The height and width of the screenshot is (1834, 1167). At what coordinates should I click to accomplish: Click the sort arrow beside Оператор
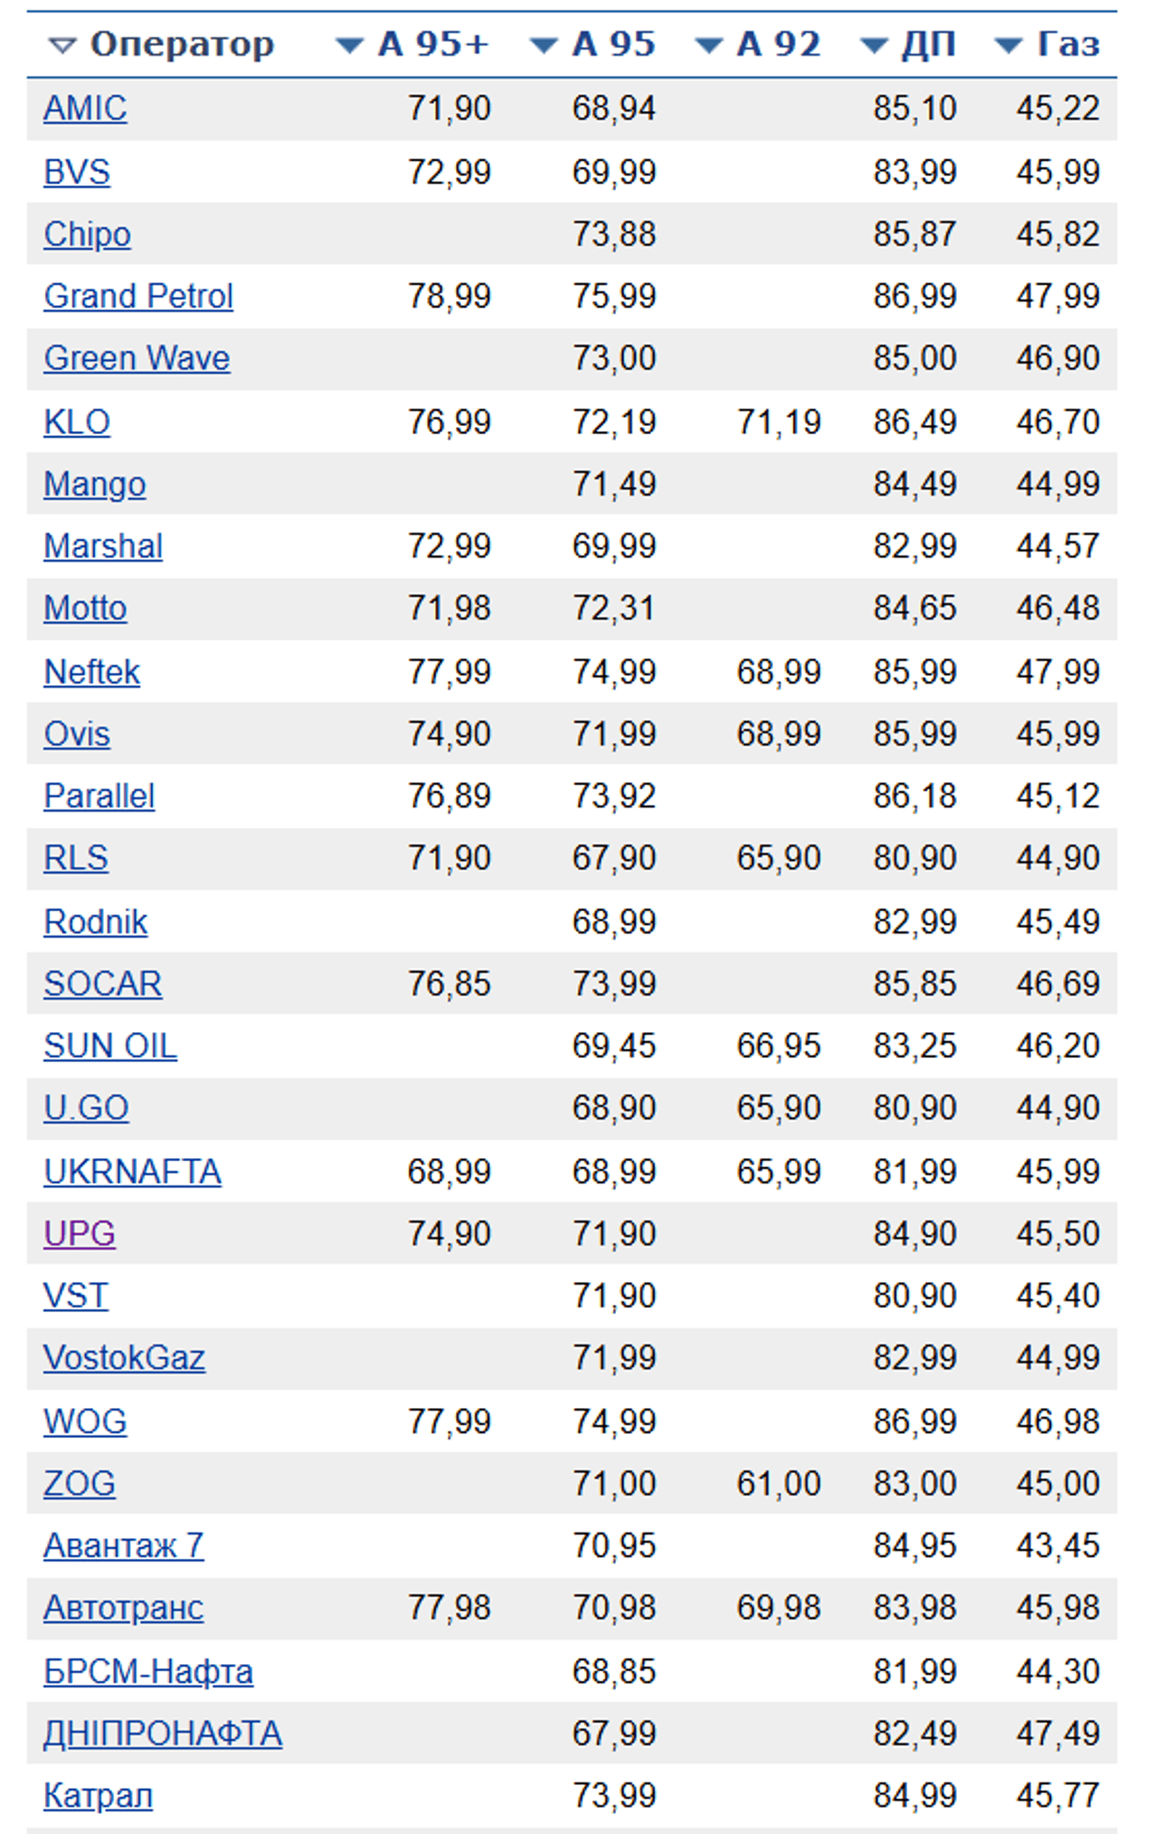click(63, 46)
